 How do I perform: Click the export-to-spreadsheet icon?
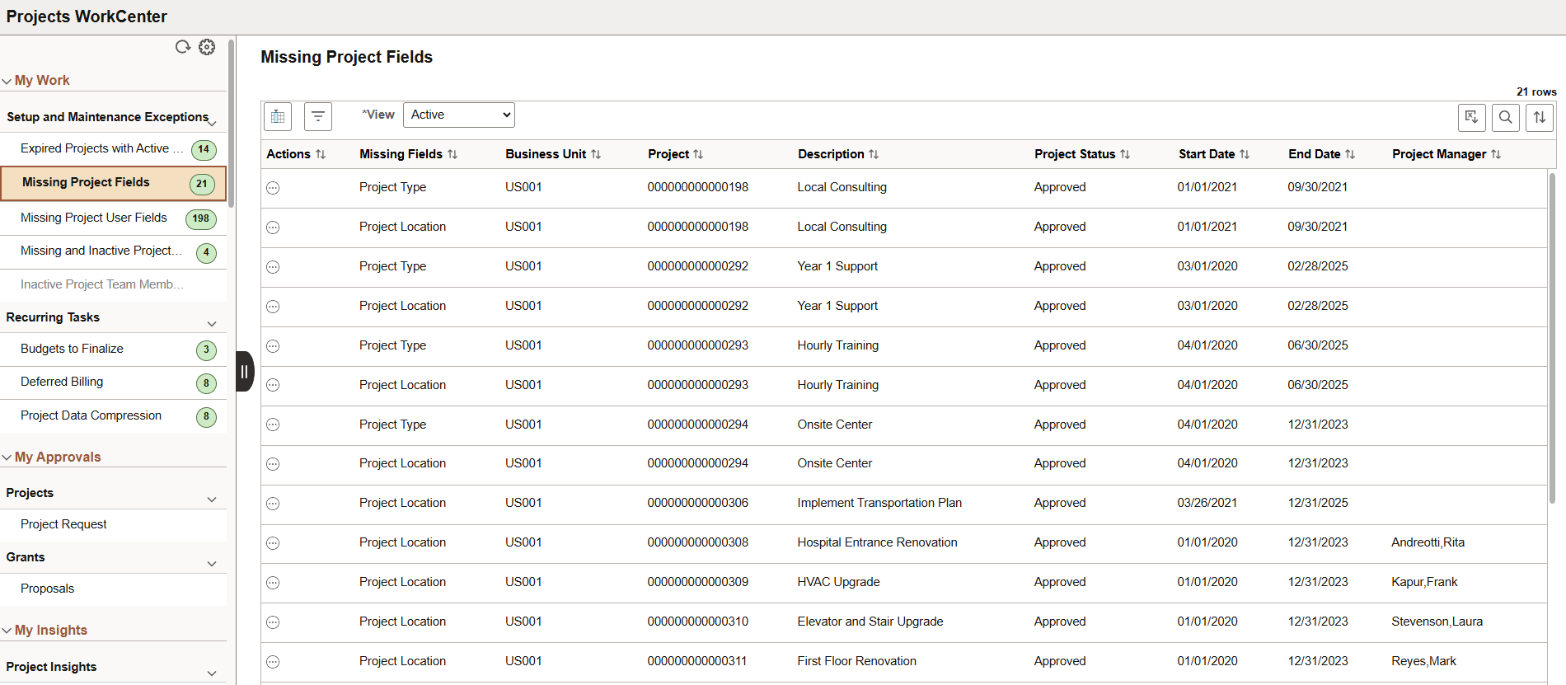[1472, 117]
